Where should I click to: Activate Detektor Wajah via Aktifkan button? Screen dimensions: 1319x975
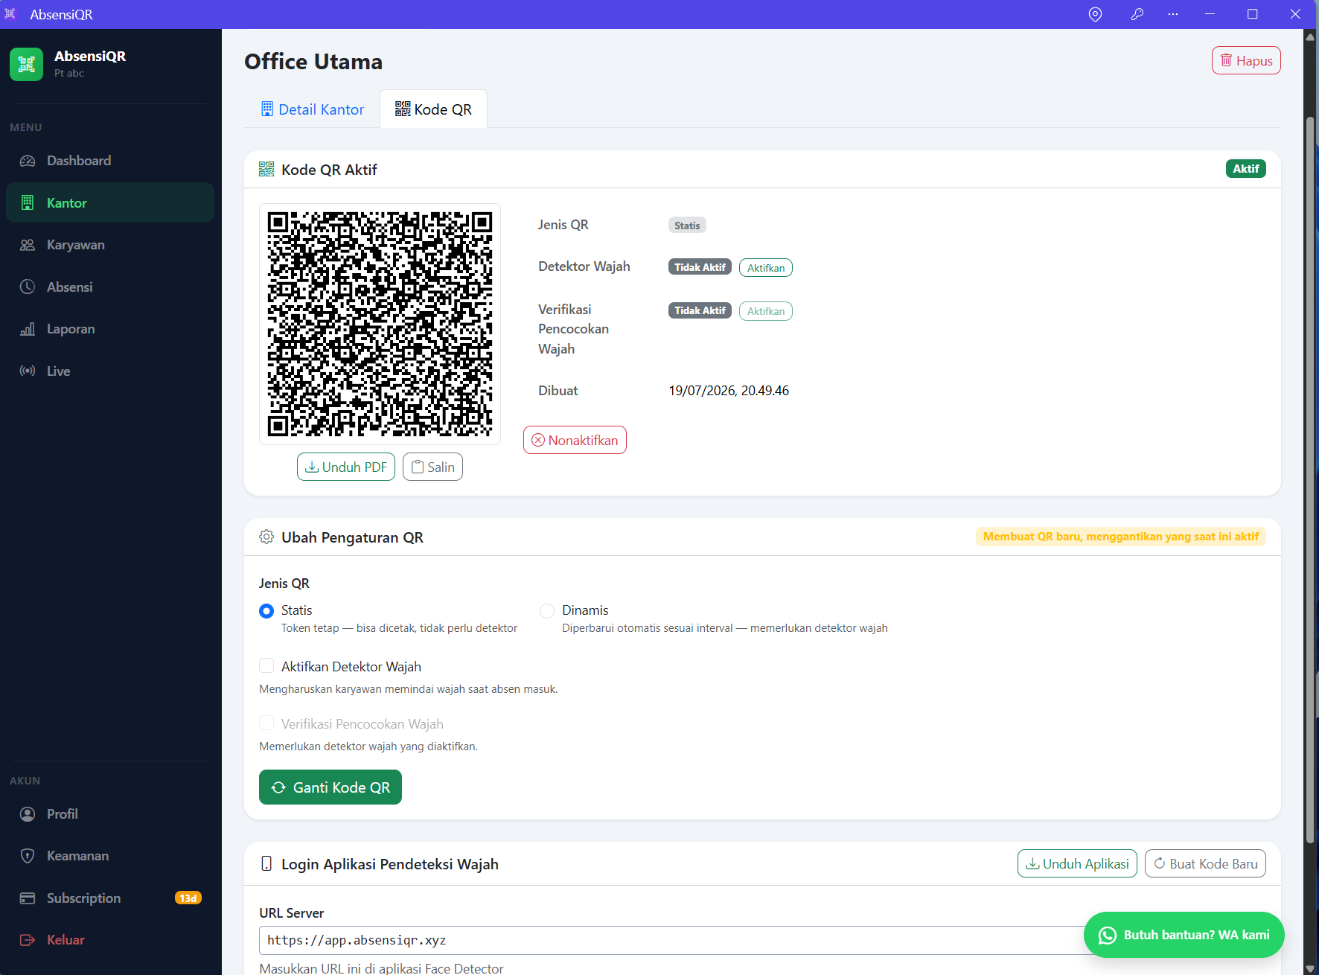(766, 268)
